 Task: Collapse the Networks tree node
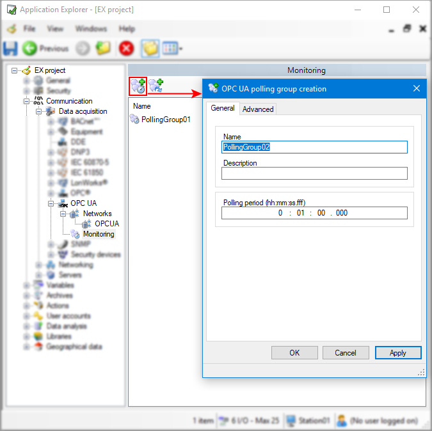tap(63, 214)
